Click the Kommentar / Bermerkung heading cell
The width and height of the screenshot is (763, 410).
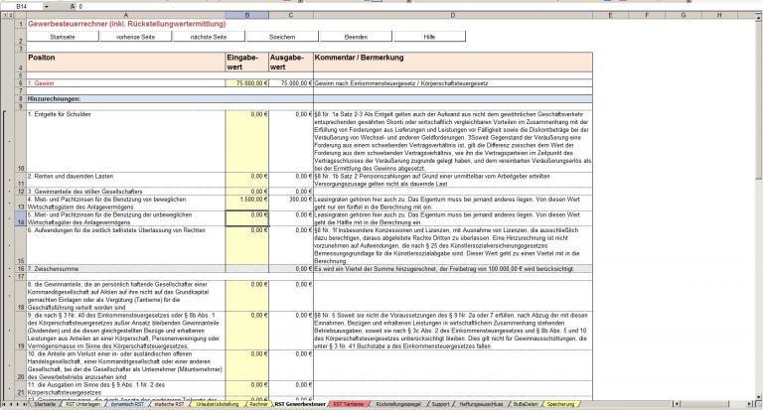tap(453, 62)
